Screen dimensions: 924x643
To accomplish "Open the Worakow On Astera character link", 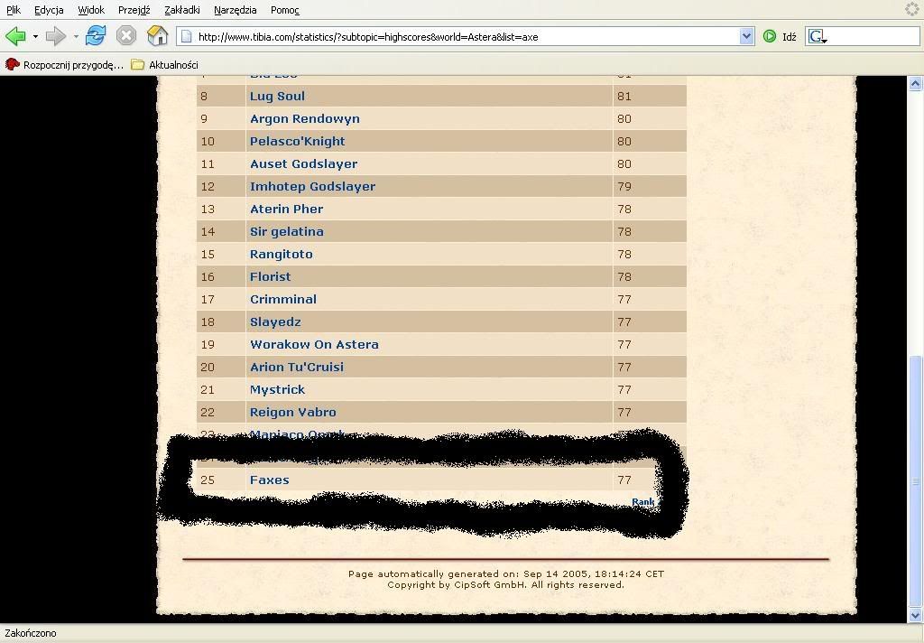I will 314,344.
